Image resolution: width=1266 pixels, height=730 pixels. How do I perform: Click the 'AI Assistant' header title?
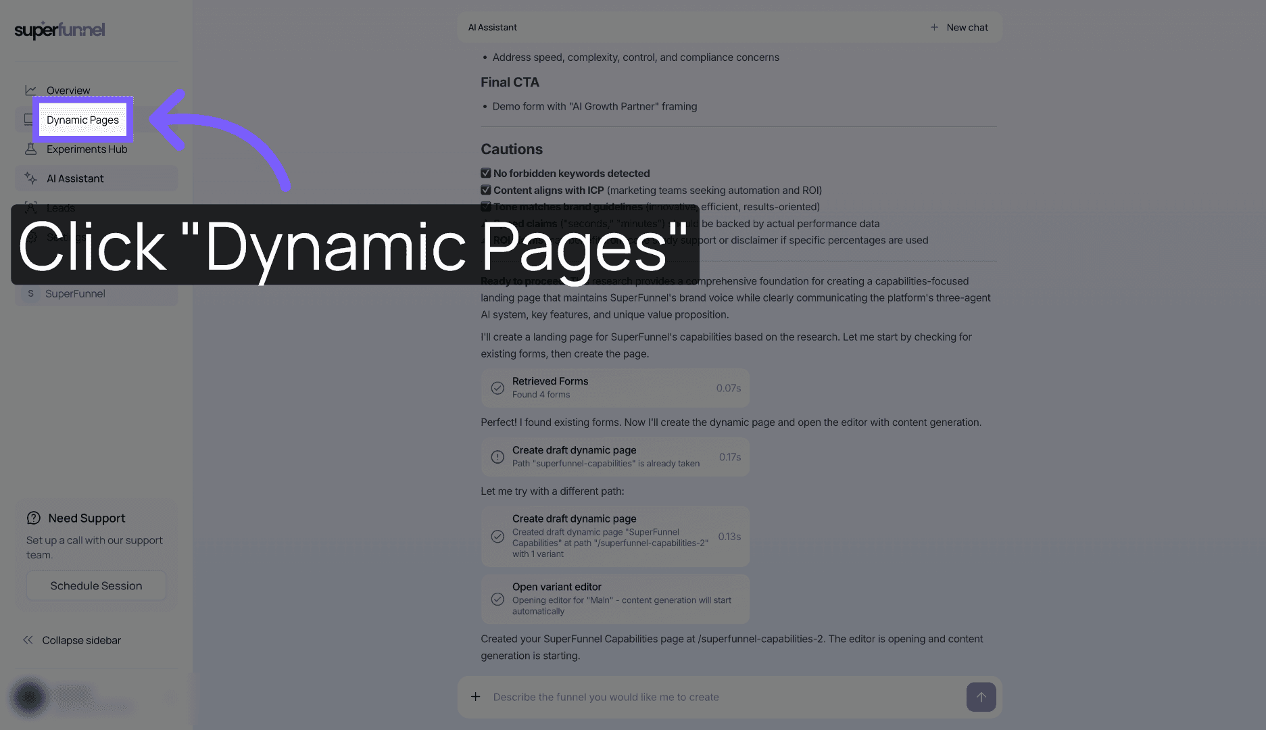coord(493,28)
